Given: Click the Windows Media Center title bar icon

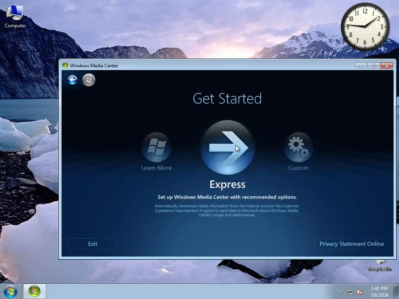Looking at the screenshot, I should [x=65, y=65].
